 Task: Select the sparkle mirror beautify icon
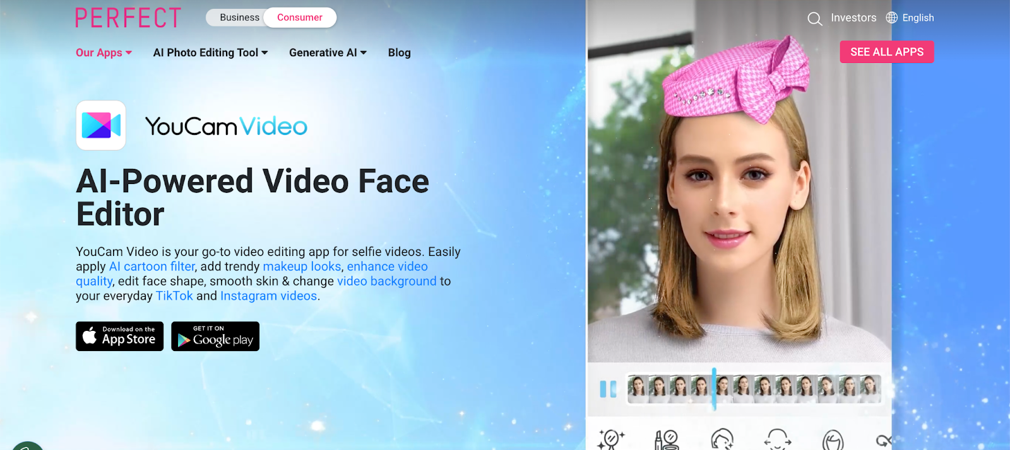(x=610, y=439)
